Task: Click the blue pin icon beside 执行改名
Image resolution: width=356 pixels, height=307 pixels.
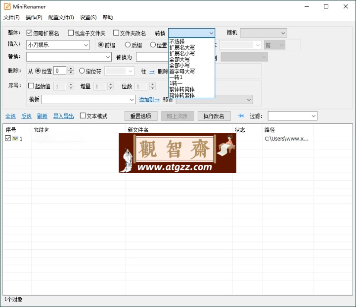Action: click(x=241, y=116)
